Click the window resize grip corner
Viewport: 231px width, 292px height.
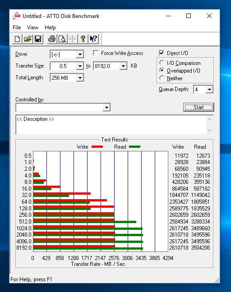coord(217,280)
